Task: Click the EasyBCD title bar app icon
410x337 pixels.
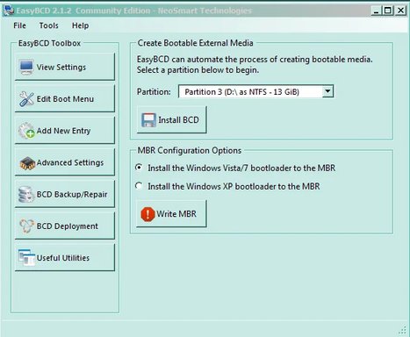Action: click(x=8, y=11)
